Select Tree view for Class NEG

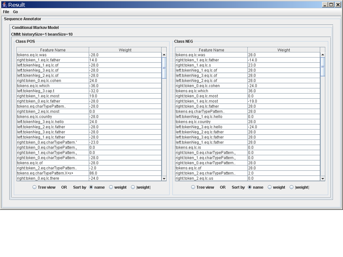193,187
